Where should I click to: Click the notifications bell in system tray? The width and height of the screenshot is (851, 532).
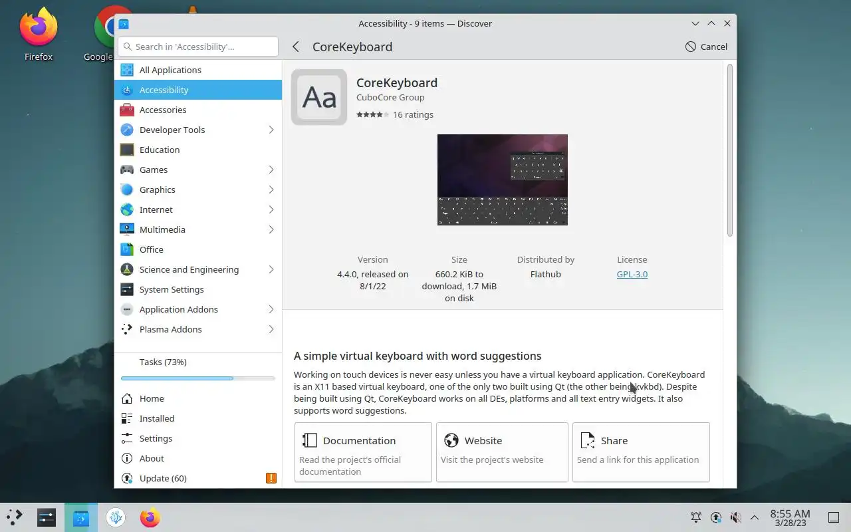[x=696, y=517]
